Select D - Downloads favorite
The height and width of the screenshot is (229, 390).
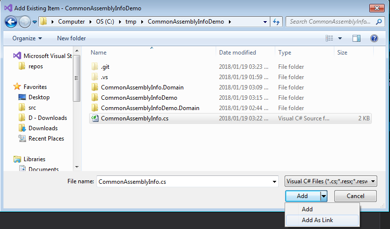pyautogui.click(x=43, y=118)
